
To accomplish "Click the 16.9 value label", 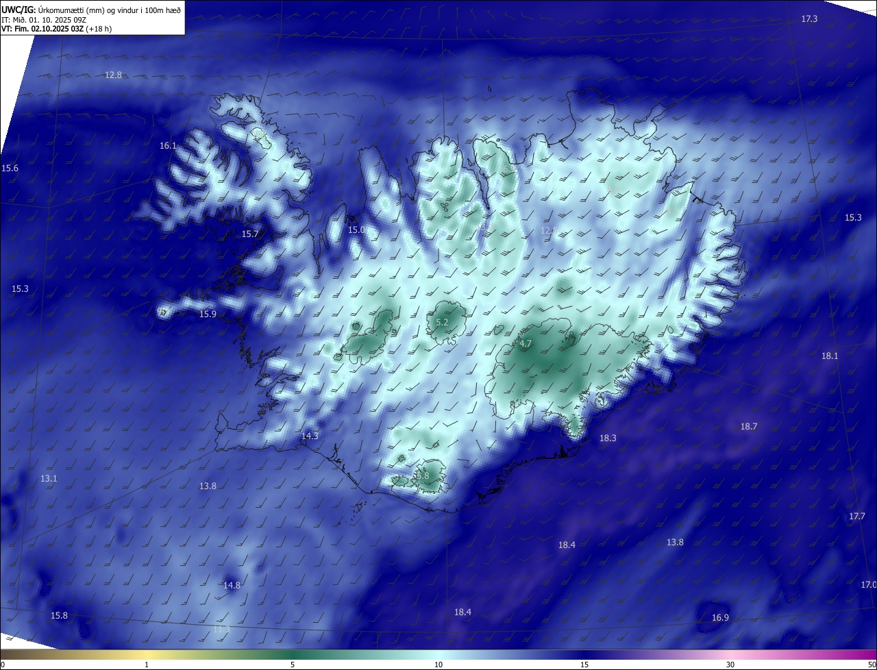I will coord(720,618).
